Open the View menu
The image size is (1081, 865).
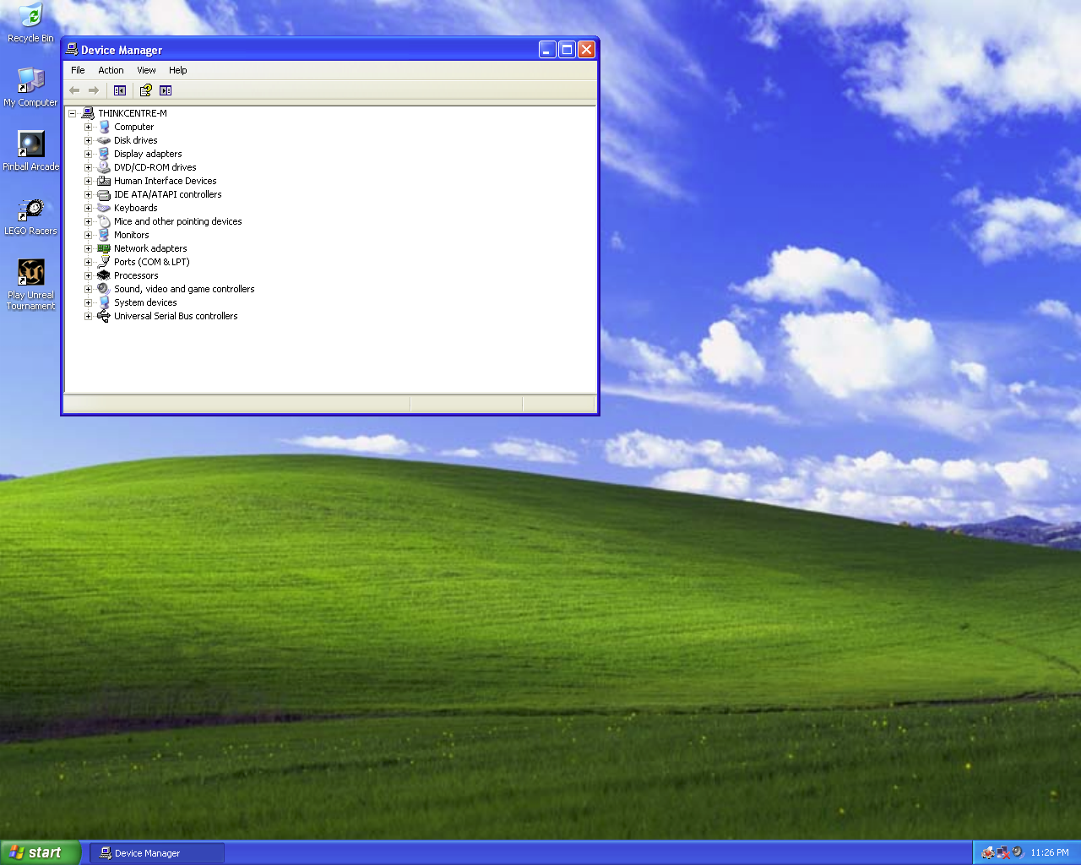[146, 70]
